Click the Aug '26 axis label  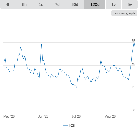click(x=110, y=116)
